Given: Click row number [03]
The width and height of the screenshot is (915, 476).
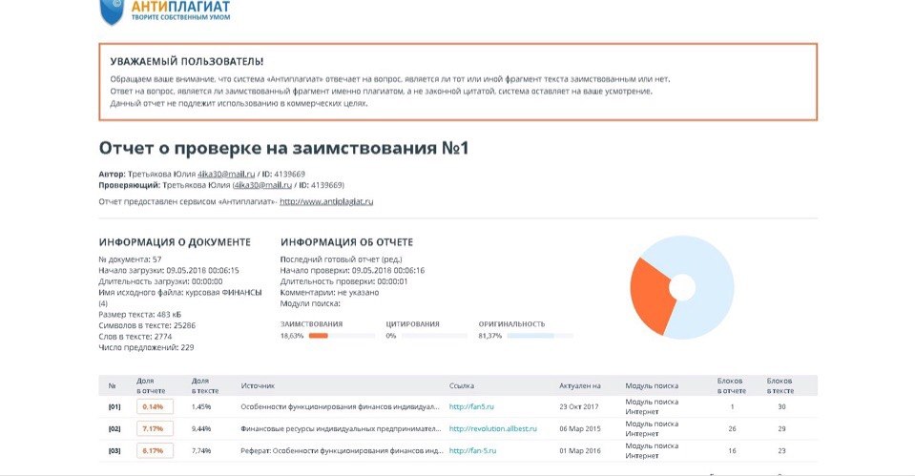Looking at the screenshot, I should pos(114,450).
